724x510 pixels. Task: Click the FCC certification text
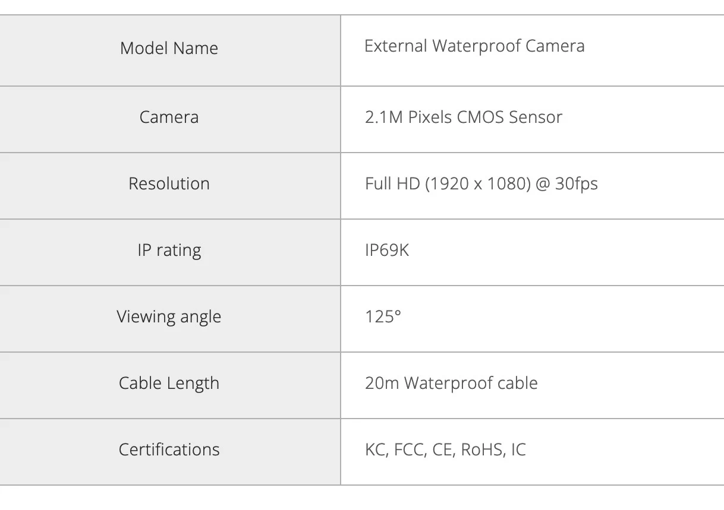click(410, 450)
